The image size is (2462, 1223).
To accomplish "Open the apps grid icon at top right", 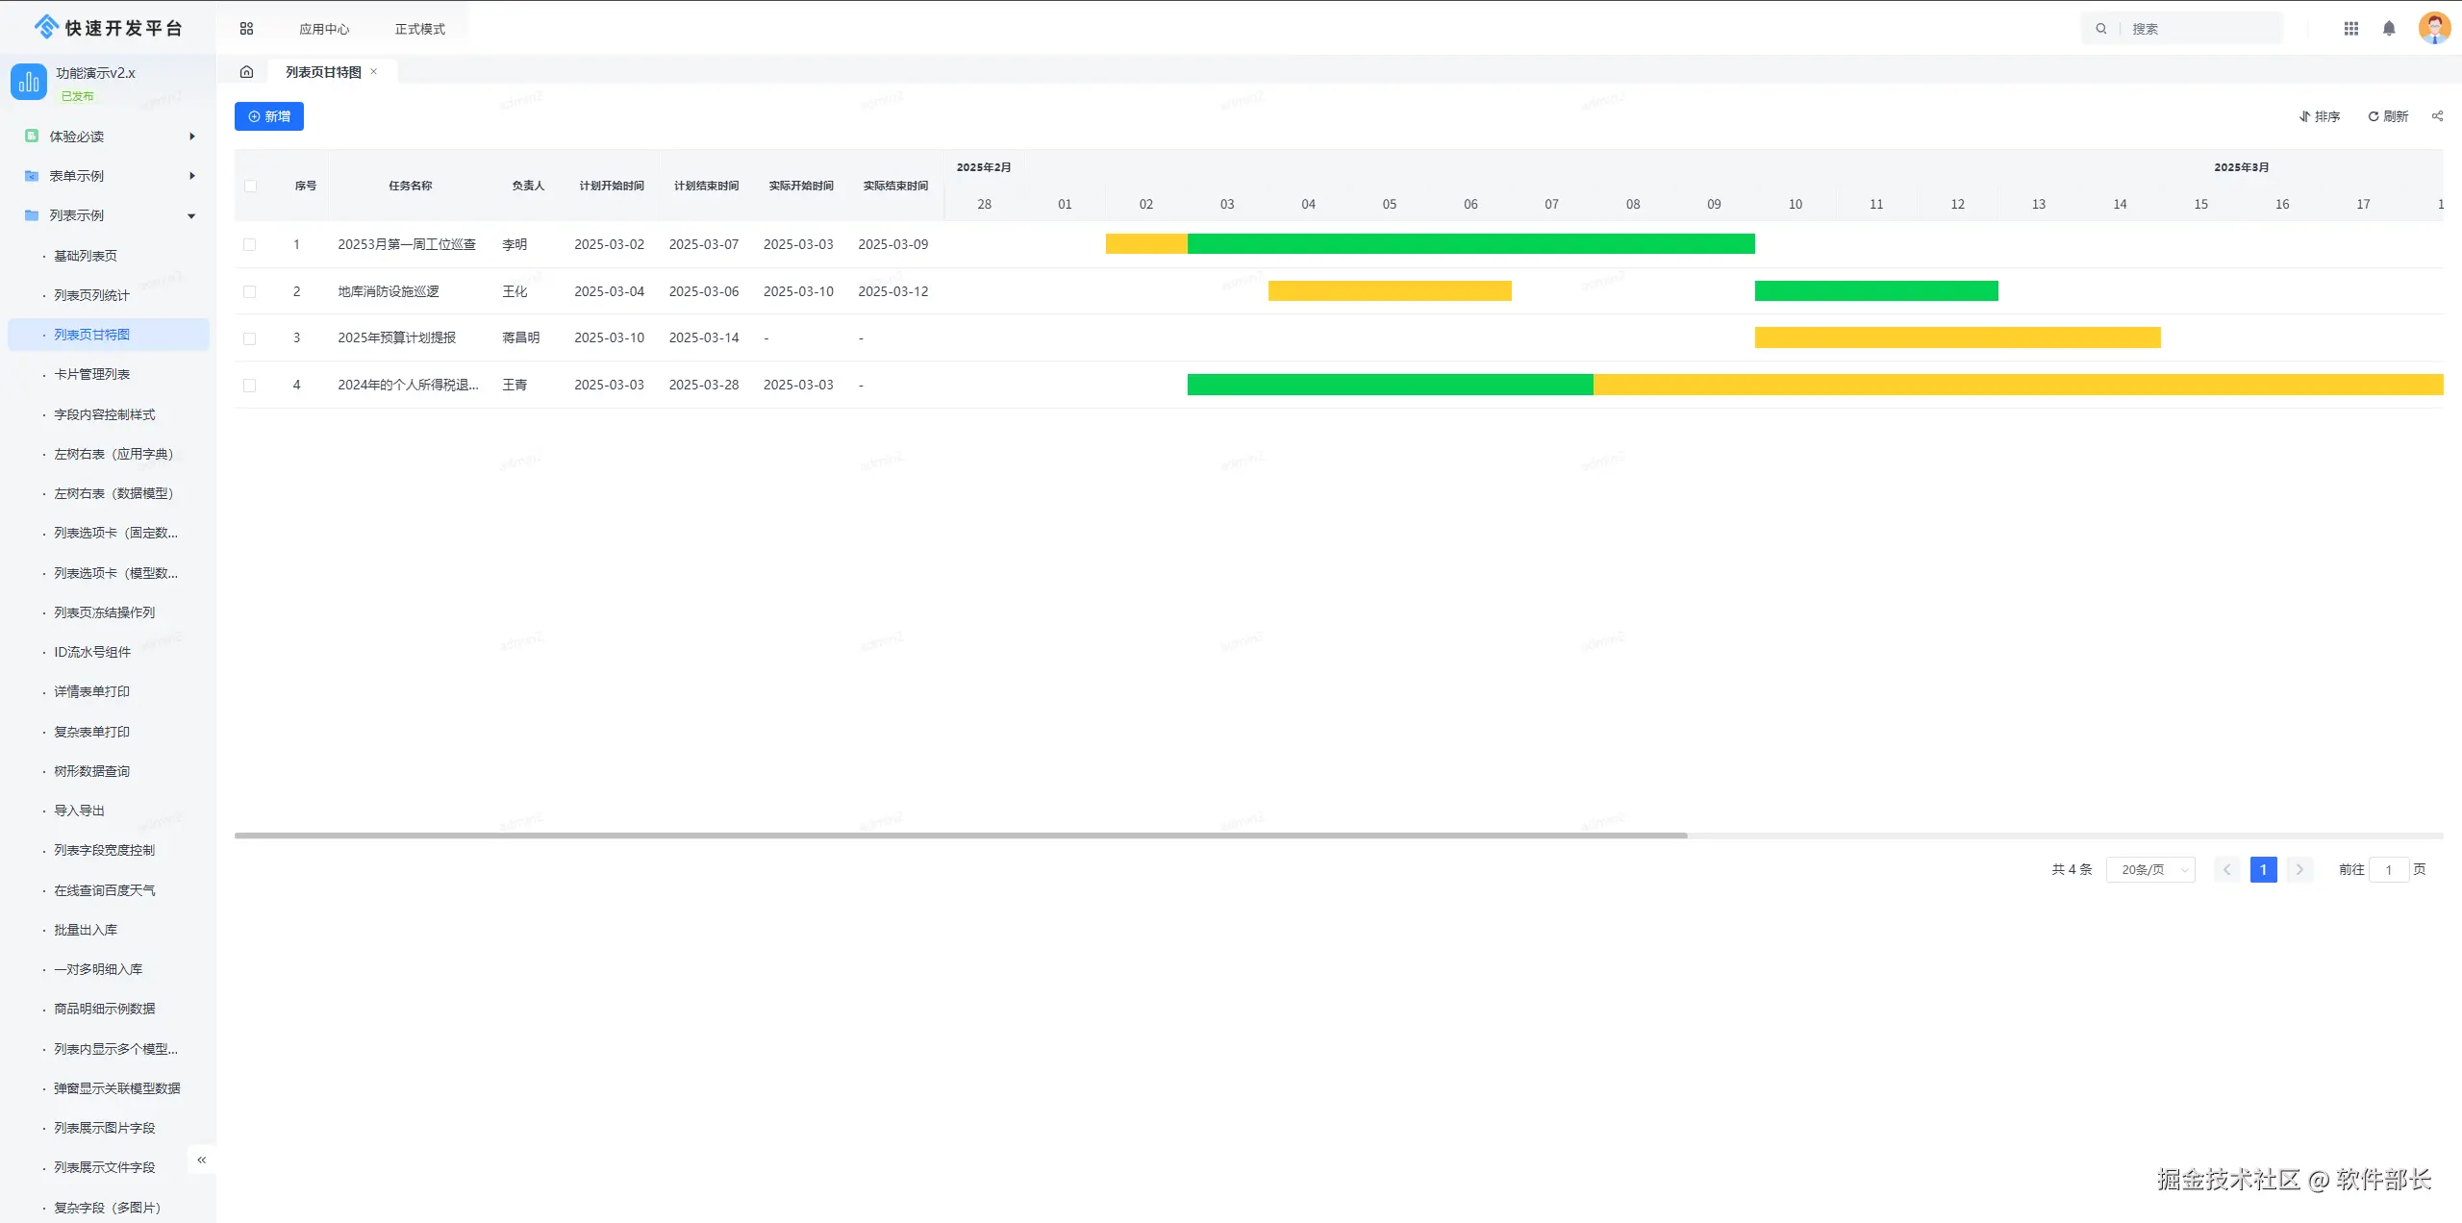I will tap(2351, 29).
